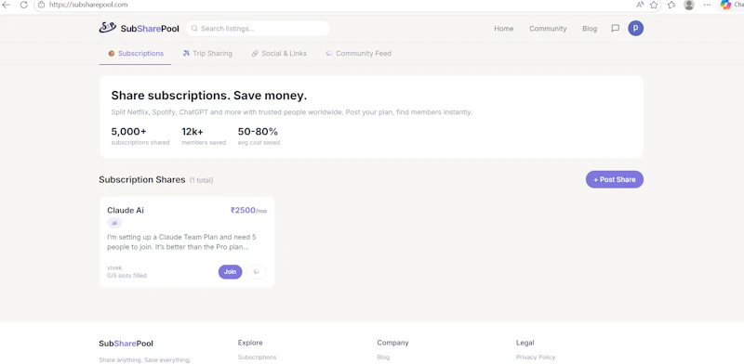This screenshot has height=364, width=744.
Task: Select the Subscriptions tab
Action: tap(135, 54)
